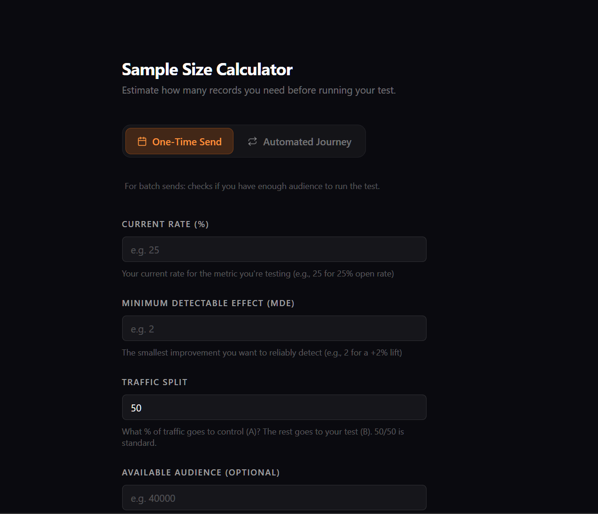Image resolution: width=598 pixels, height=514 pixels.
Task: Select the One-Time Send mode tab
Action: pyautogui.click(x=179, y=142)
